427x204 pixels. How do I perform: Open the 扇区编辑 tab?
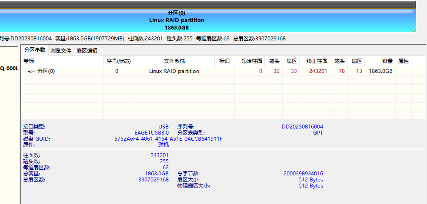87,50
